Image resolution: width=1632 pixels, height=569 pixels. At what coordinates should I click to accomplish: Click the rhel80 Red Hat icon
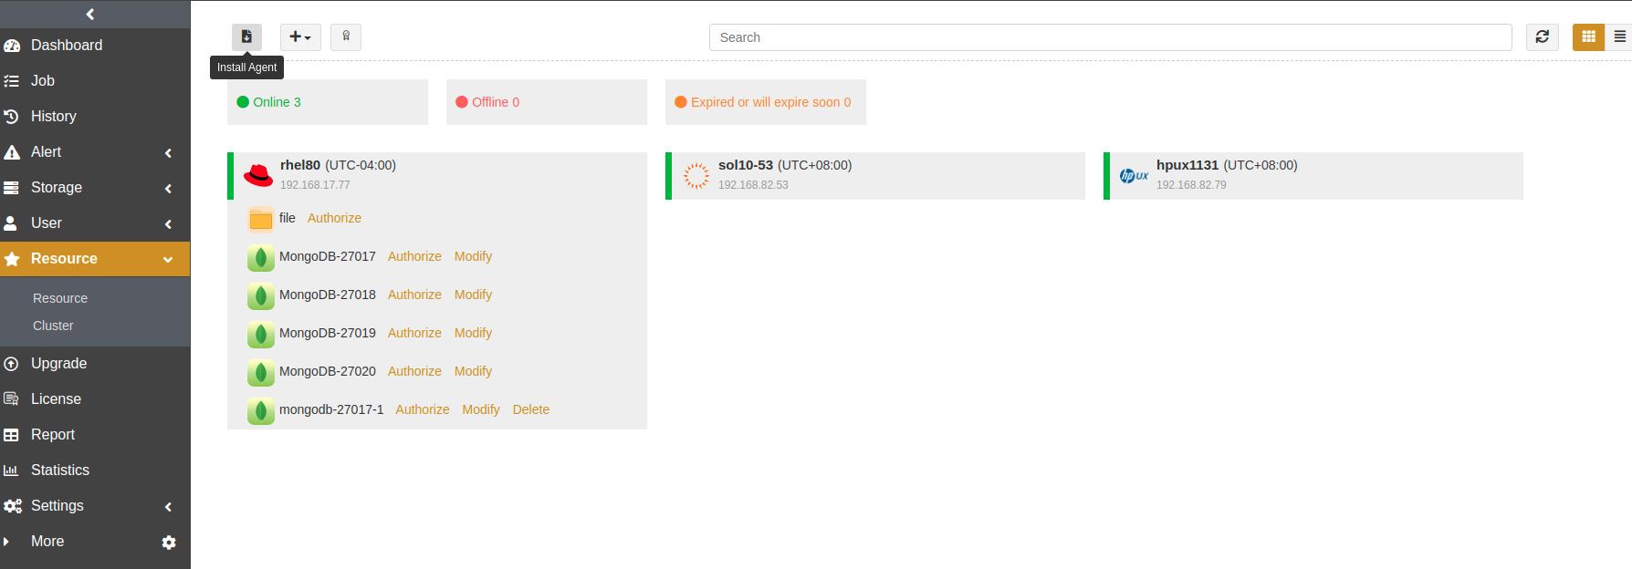[x=258, y=175]
